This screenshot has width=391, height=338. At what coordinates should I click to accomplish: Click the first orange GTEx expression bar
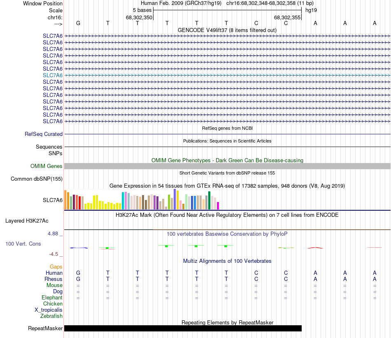point(65,200)
